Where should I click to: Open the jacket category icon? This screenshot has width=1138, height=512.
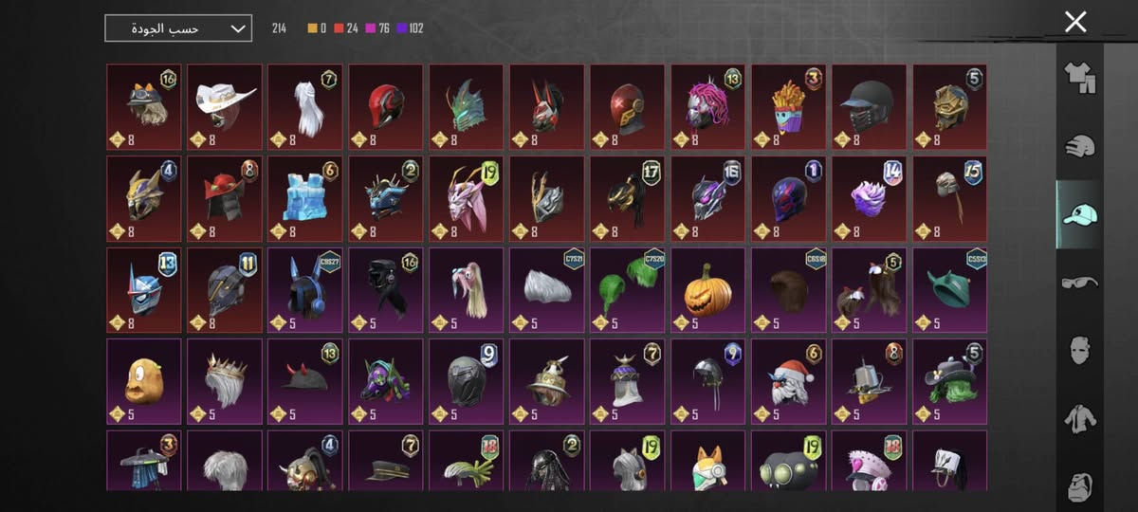(1079, 418)
